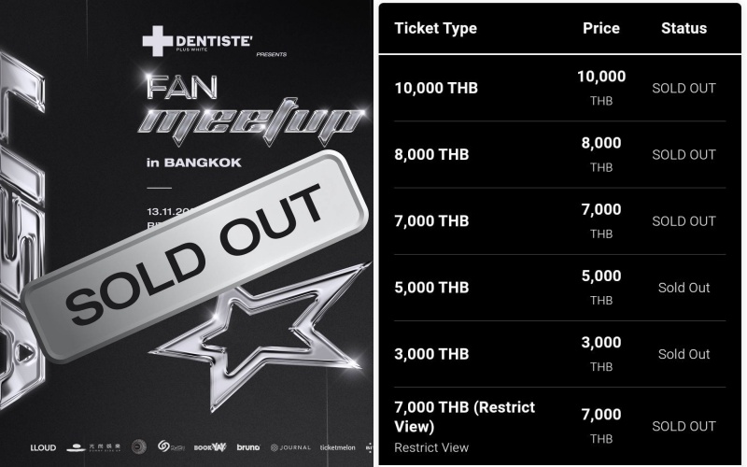
Task: Click the Price column header
Action: (x=601, y=28)
